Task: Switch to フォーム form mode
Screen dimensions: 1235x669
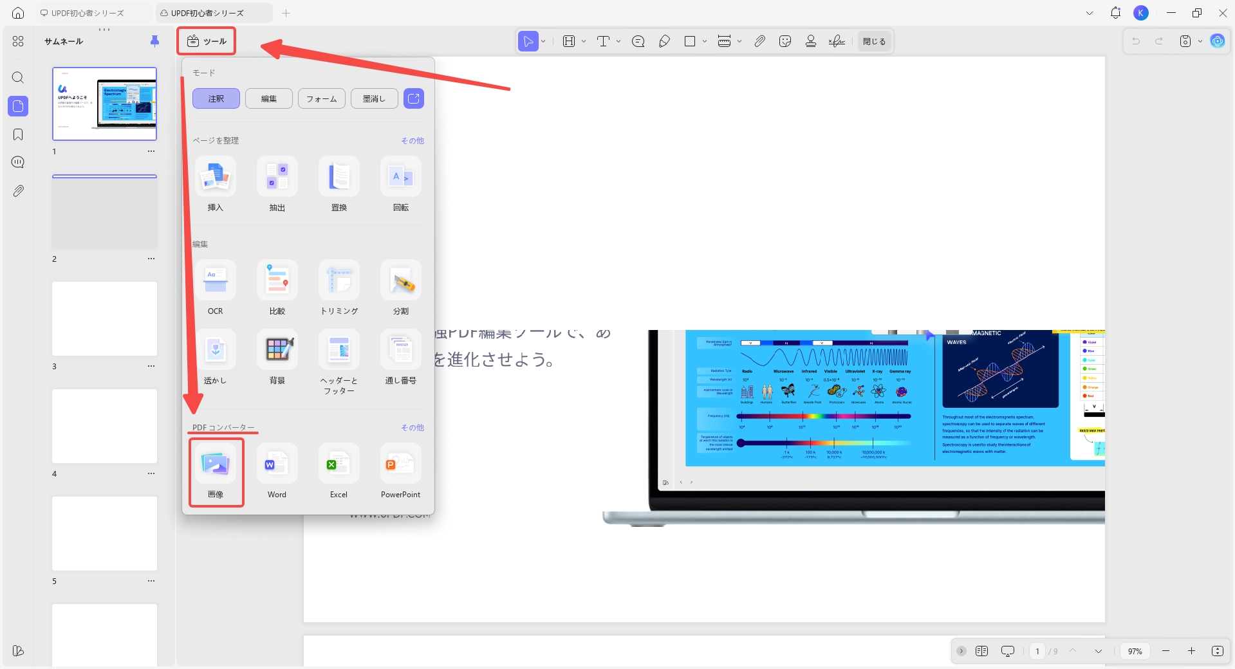Action: [x=322, y=98]
